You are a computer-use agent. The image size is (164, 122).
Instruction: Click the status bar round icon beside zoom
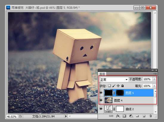tap(20, 116)
